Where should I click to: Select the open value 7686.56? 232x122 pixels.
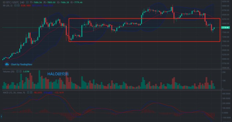point(38,2)
